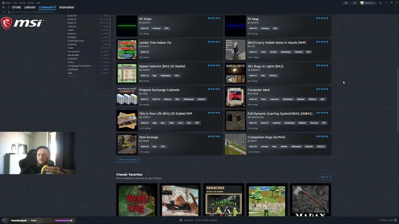Screen dimensions: 399x224
Task: Filter by Clothing/Armor category
Action: (x=76, y=41)
